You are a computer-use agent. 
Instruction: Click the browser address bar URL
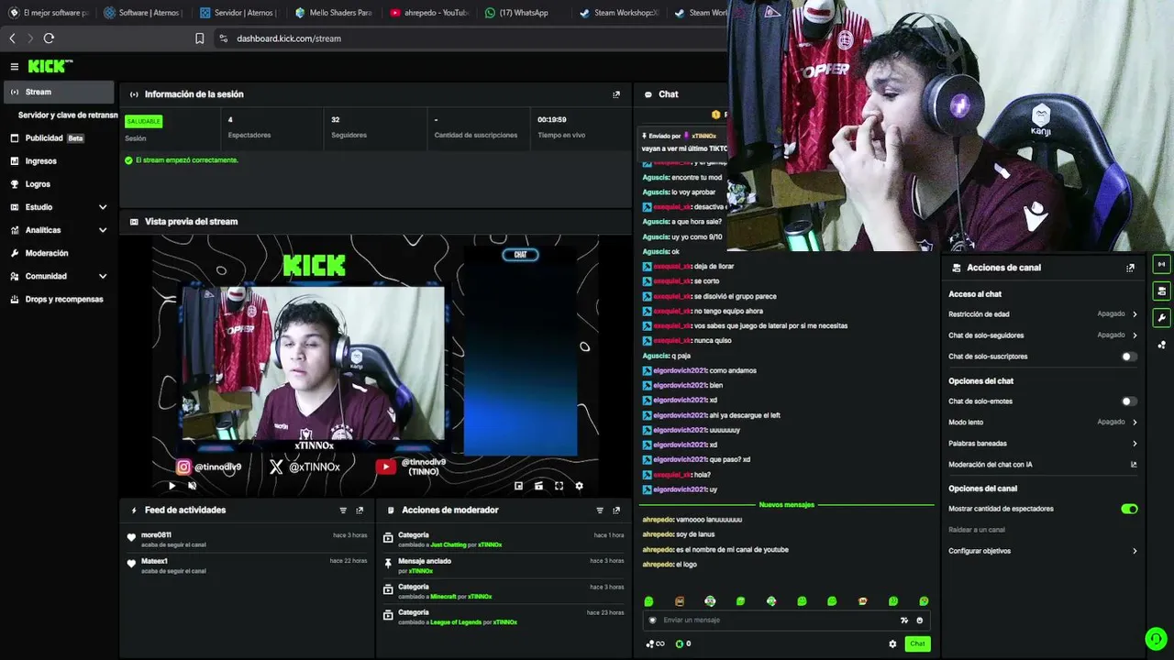click(x=289, y=38)
